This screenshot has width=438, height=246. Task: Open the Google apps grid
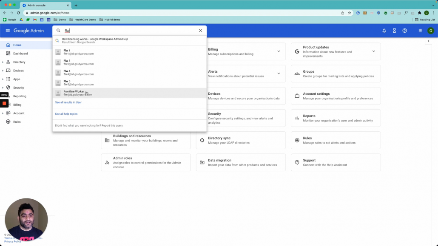click(421, 31)
